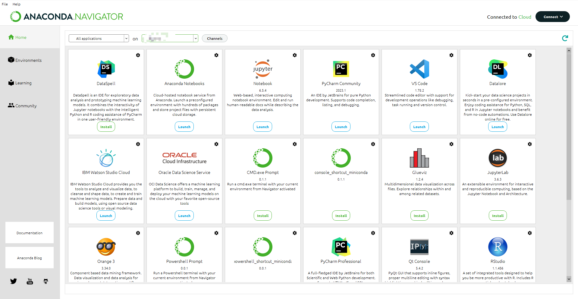Click the Orange 3 application icon
Image resolution: width=578 pixels, height=299 pixels.
coord(106,247)
